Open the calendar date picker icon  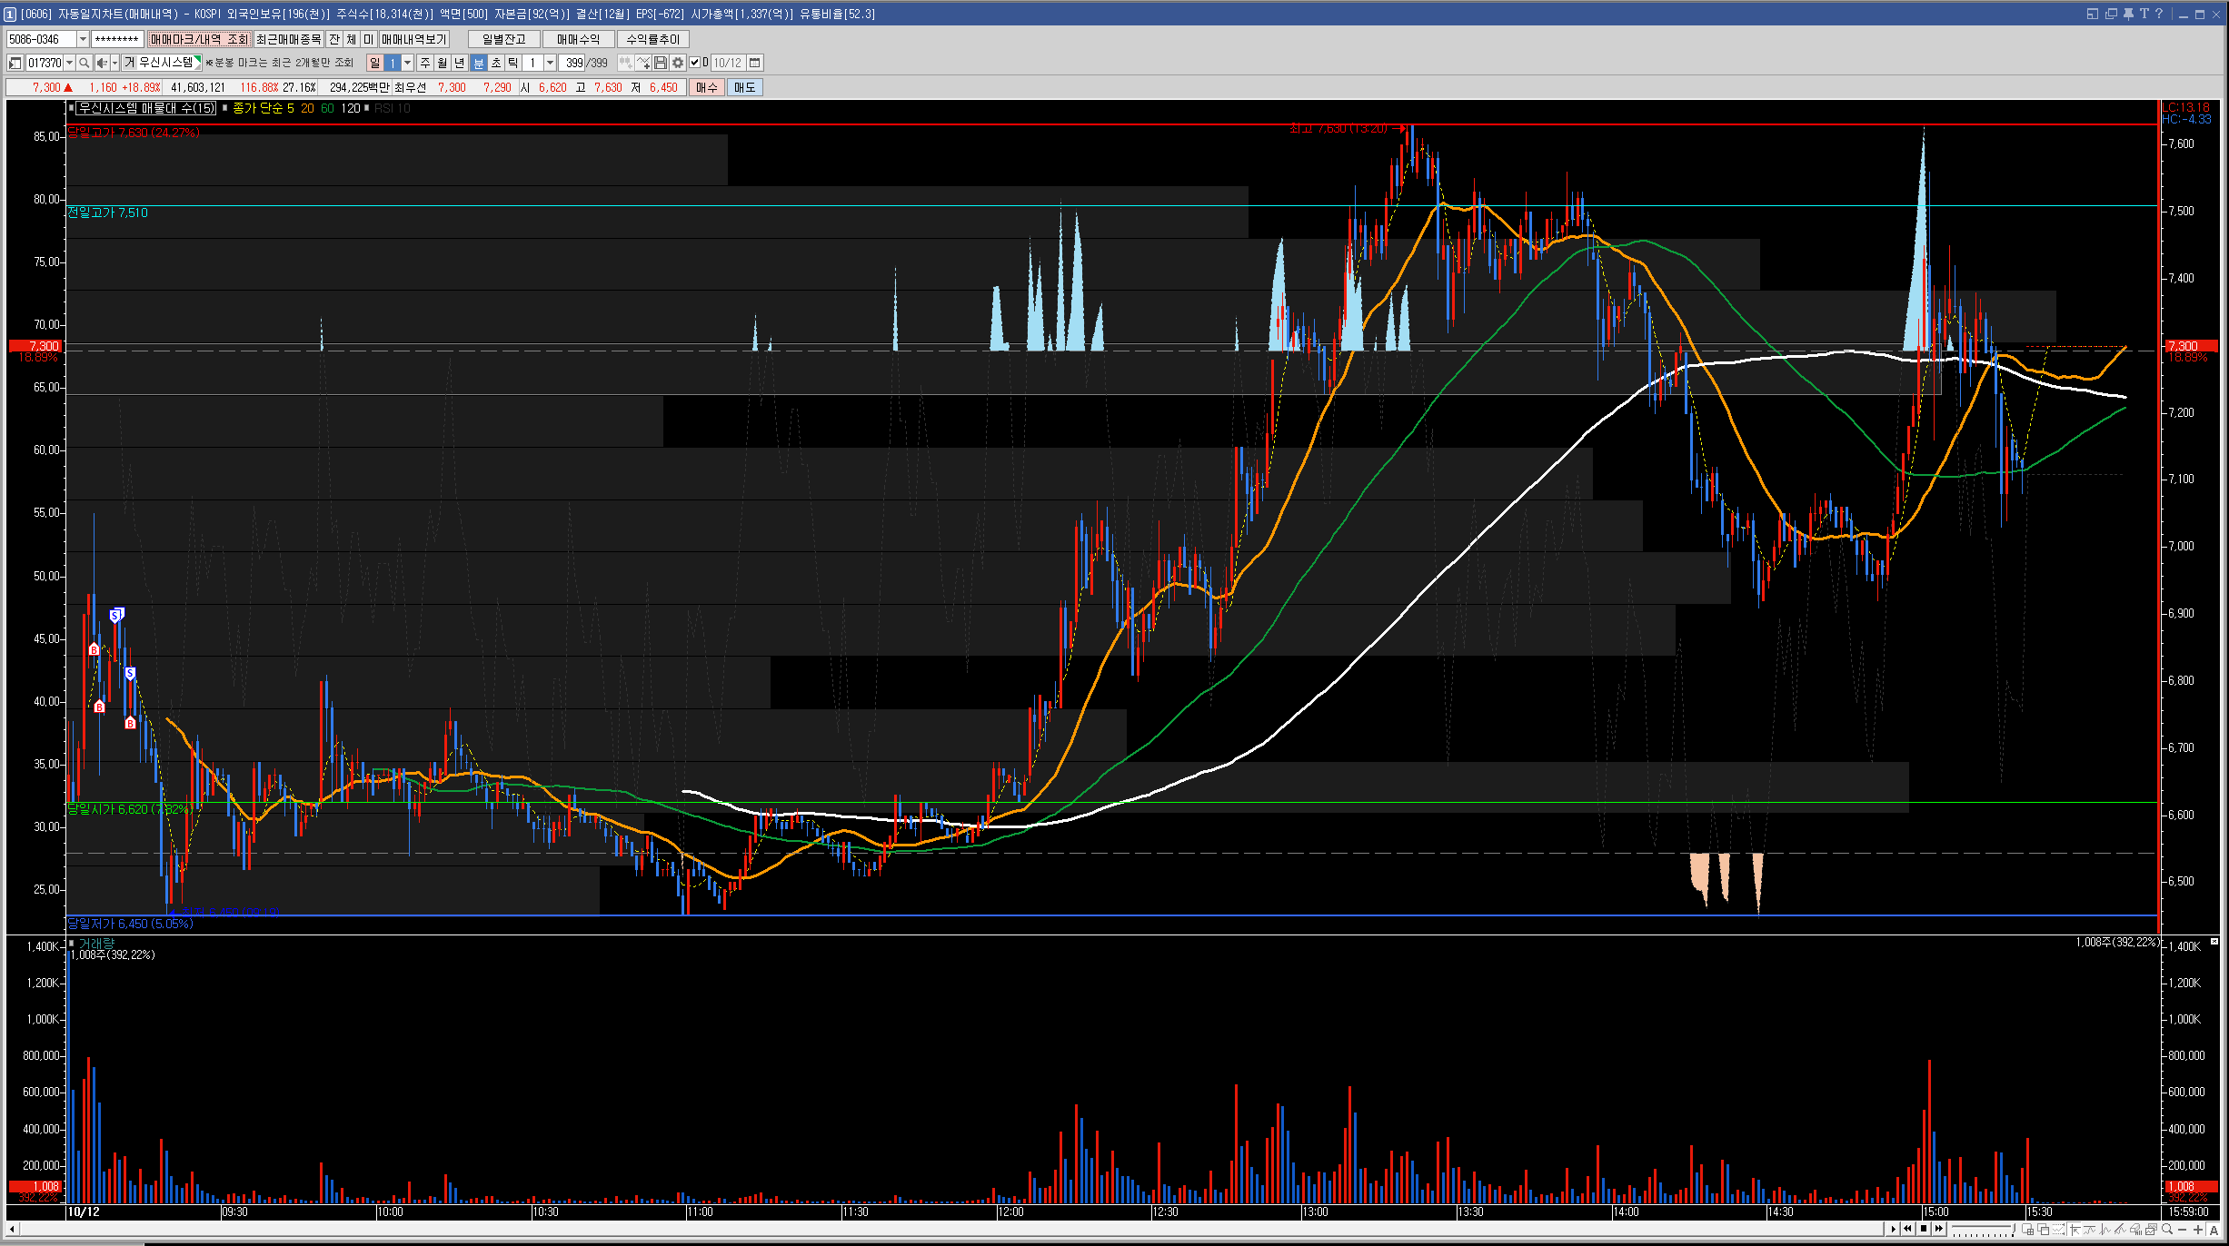pos(755,63)
